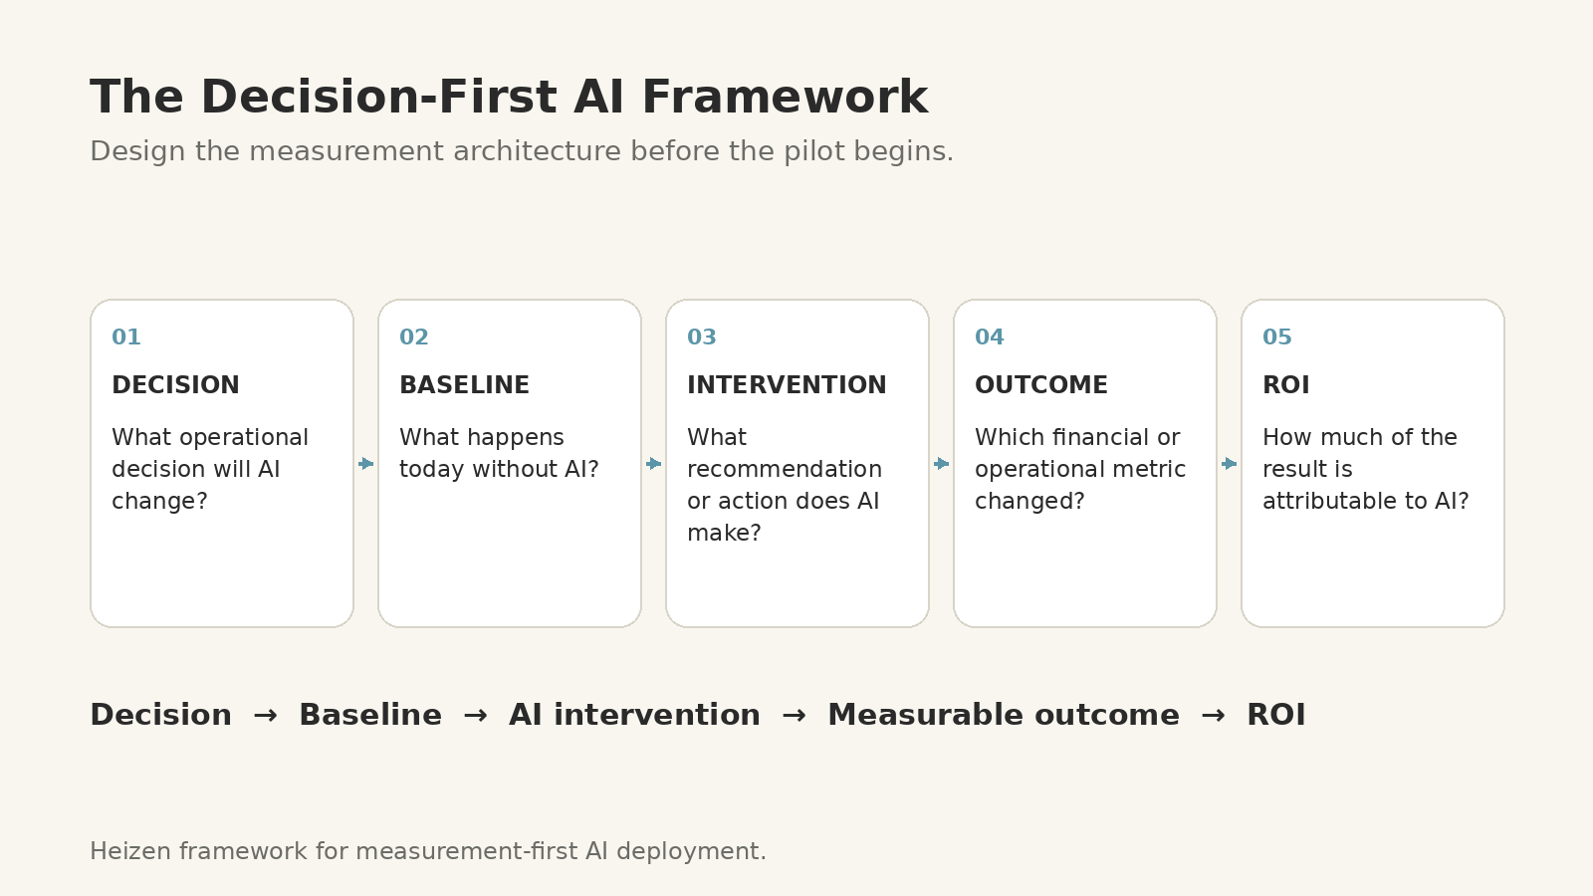Select the 02 step number

click(414, 337)
